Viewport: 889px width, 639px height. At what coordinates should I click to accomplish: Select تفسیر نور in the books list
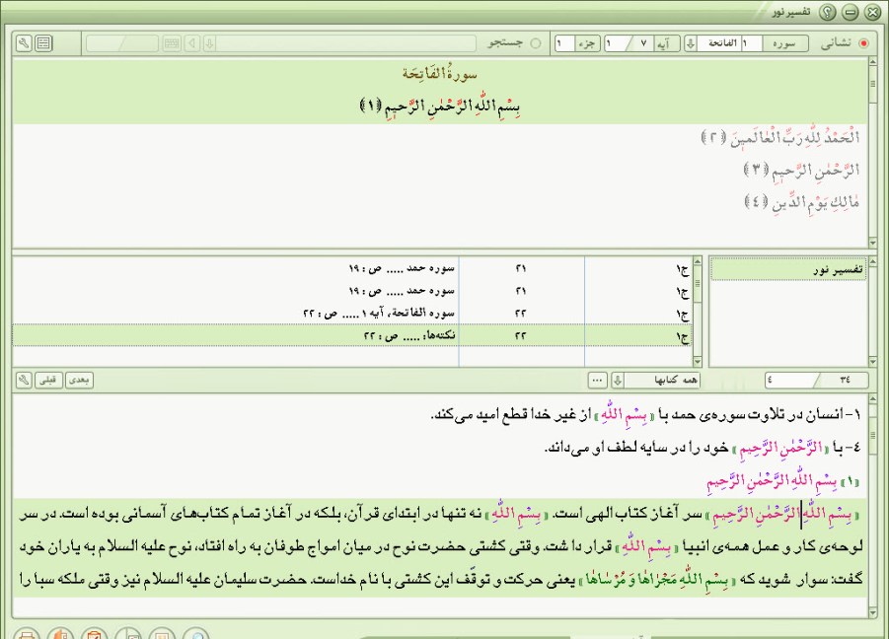(x=788, y=269)
